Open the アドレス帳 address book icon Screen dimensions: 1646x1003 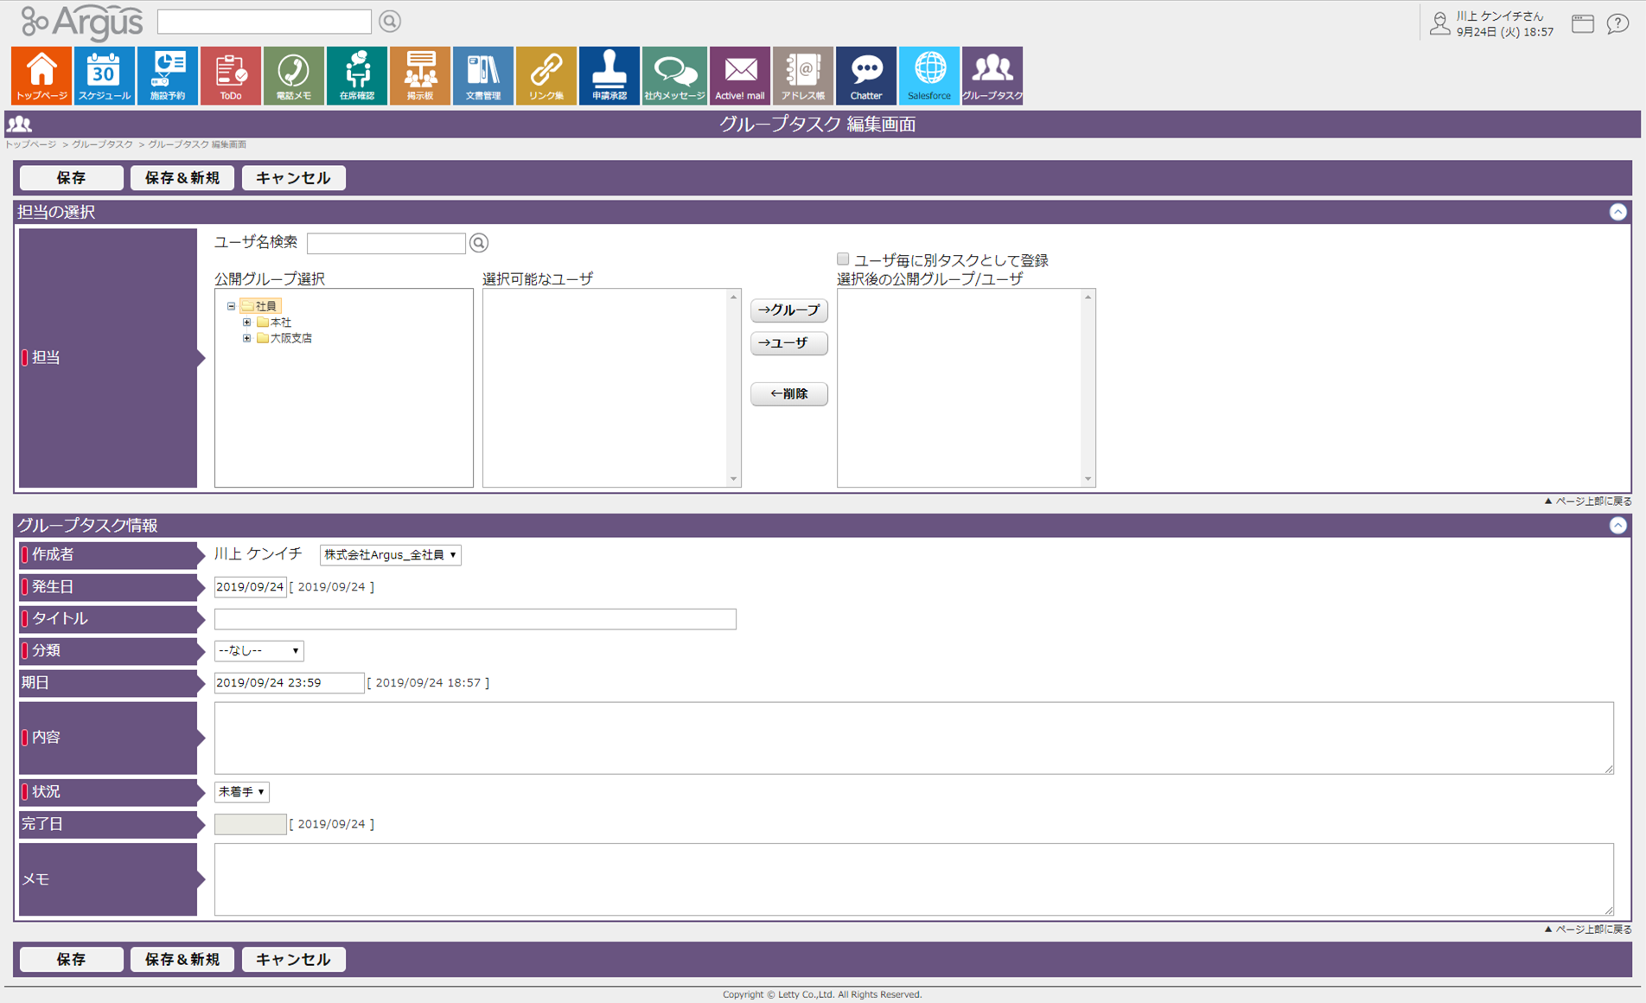(803, 76)
